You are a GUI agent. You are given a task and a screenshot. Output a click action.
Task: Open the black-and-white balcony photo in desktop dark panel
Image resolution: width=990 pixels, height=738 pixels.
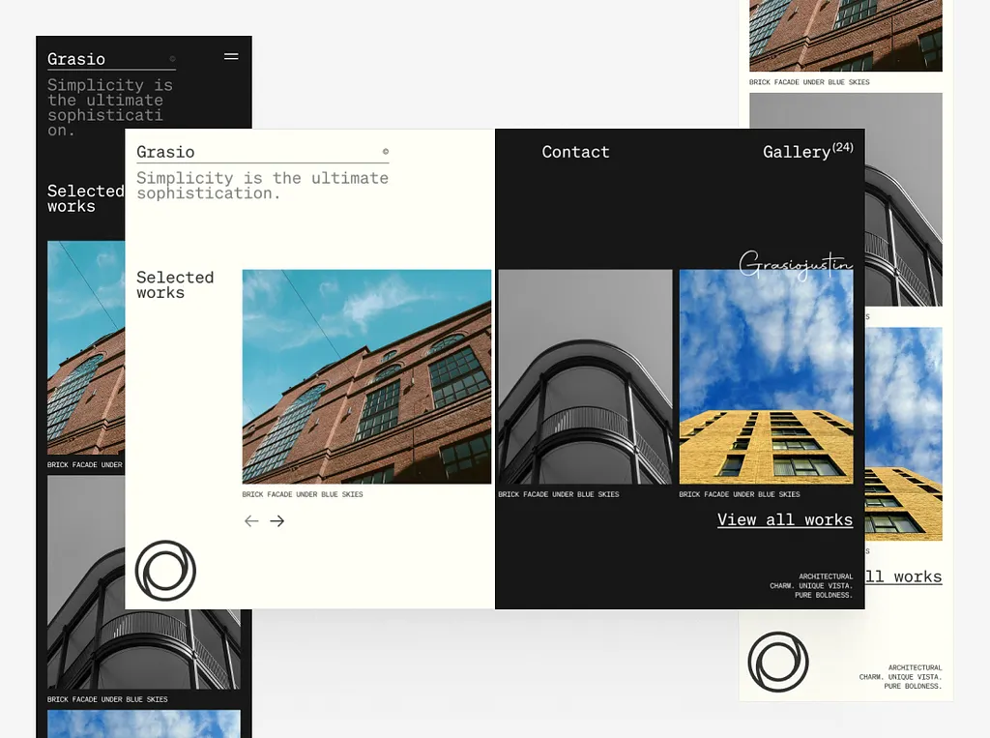coord(584,376)
